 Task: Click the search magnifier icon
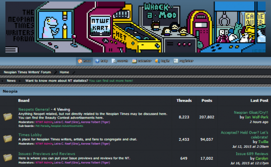point(114,61)
